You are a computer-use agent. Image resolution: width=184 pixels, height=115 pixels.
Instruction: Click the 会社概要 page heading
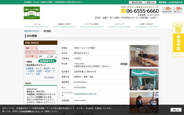coord(32,36)
